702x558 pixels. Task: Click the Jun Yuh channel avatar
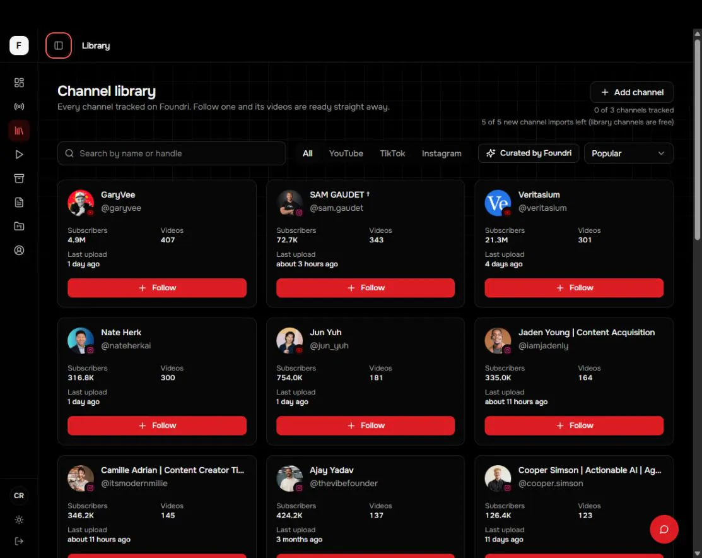[290, 340]
